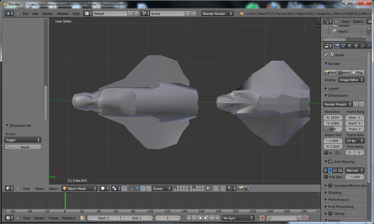The image size is (374, 224).
Task: Click the Reset button
Action: (23, 147)
